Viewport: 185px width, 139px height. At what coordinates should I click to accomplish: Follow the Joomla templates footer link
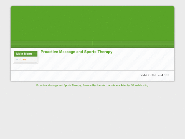click(117, 85)
